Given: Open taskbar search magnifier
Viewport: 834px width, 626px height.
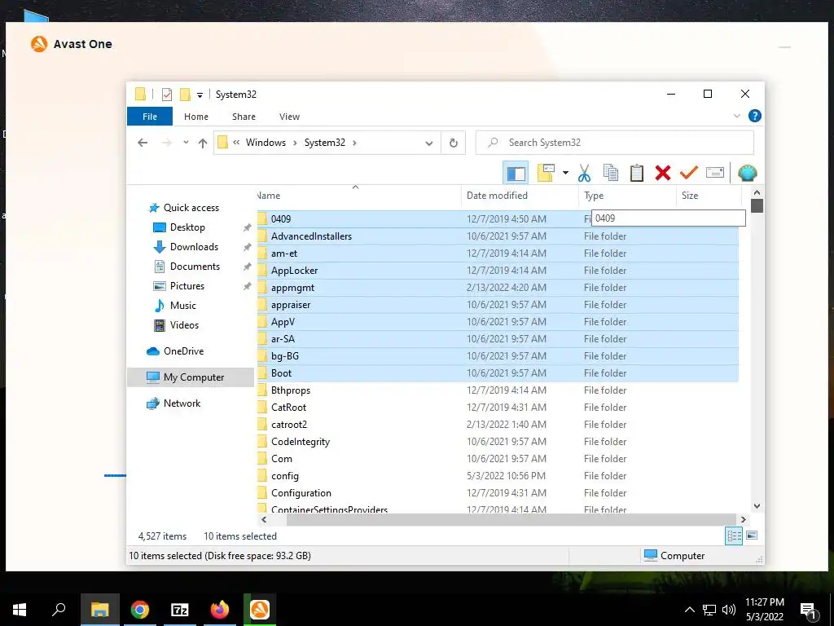Looking at the screenshot, I should click(59, 610).
